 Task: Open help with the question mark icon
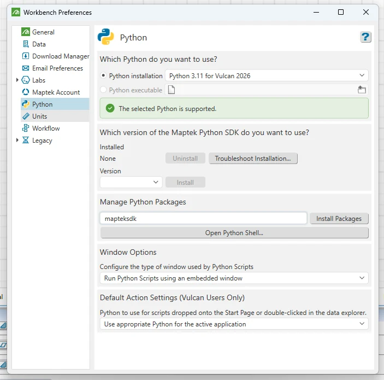pyautogui.click(x=365, y=37)
